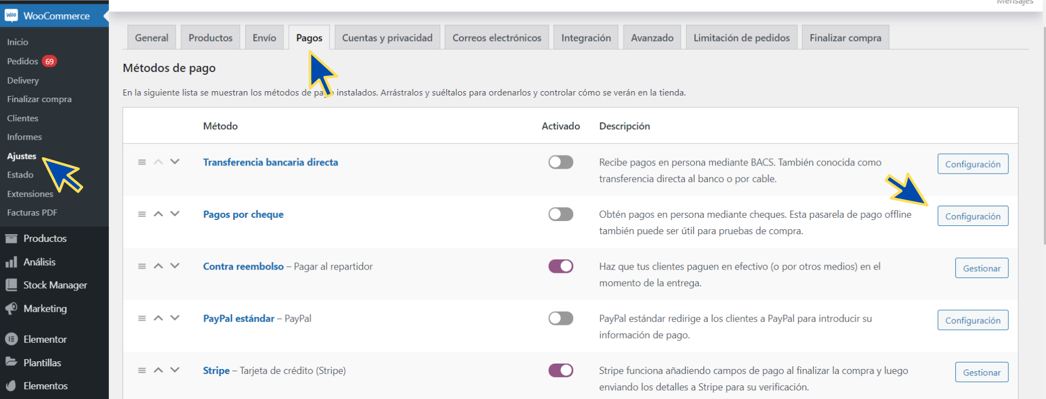Click the Elementor logo icon
Viewport: 1046px width, 399px height.
pos(11,339)
